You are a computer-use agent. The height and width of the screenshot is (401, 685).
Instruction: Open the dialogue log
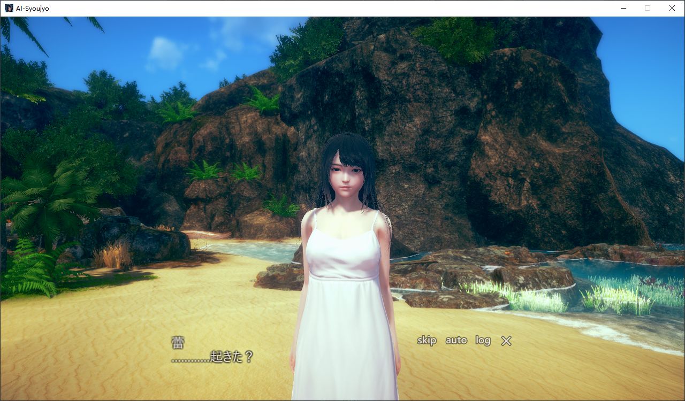tap(483, 341)
